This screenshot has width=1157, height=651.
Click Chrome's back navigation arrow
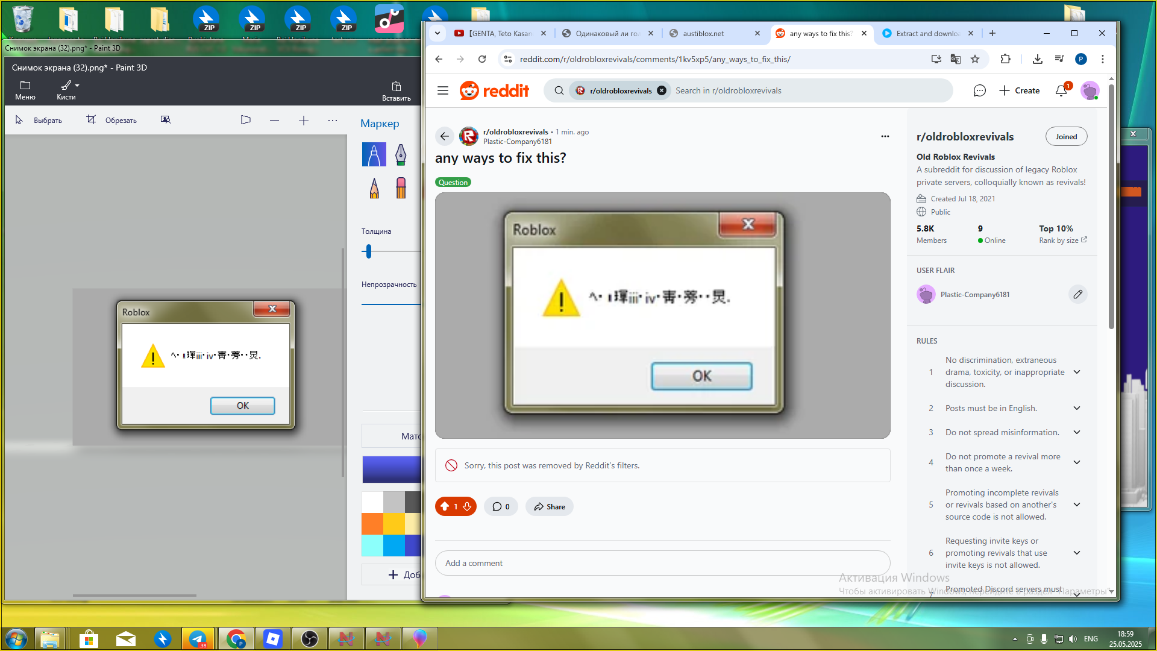439,59
